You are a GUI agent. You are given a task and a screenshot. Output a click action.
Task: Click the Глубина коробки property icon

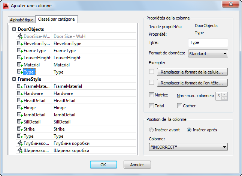pos(20,143)
